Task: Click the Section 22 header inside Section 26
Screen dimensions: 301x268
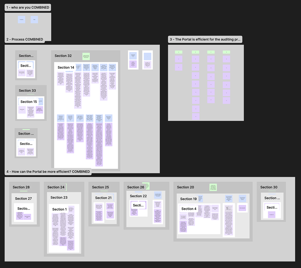Action: (x=138, y=196)
